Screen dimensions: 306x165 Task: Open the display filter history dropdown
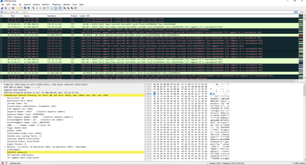click(x=299, y=12)
